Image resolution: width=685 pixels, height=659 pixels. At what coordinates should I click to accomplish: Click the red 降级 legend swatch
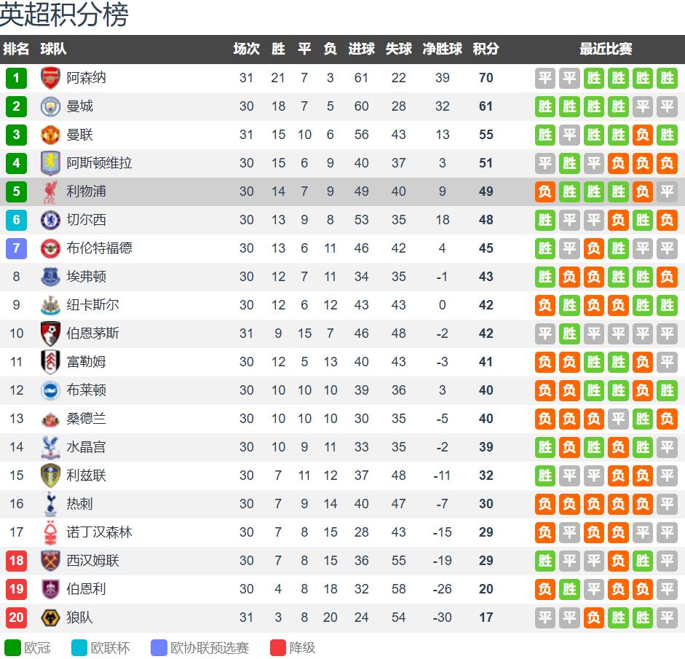click(278, 647)
